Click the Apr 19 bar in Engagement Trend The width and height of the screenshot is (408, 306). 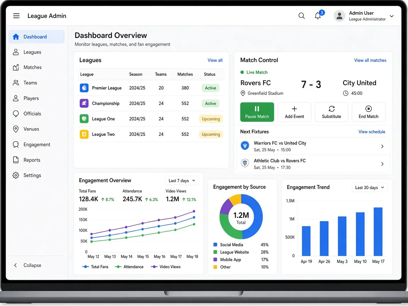[x=306, y=241]
